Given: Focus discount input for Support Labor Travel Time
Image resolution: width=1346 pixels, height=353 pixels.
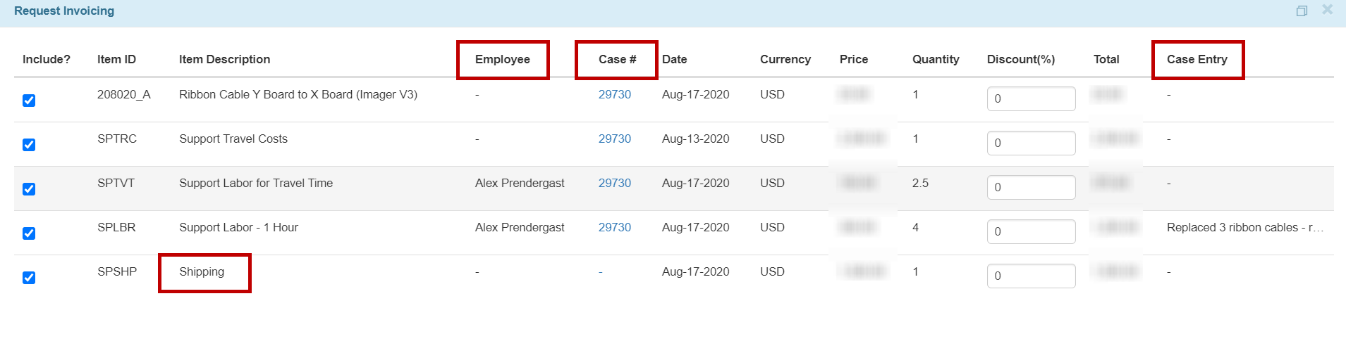Looking at the screenshot, I should (1030, 188).
